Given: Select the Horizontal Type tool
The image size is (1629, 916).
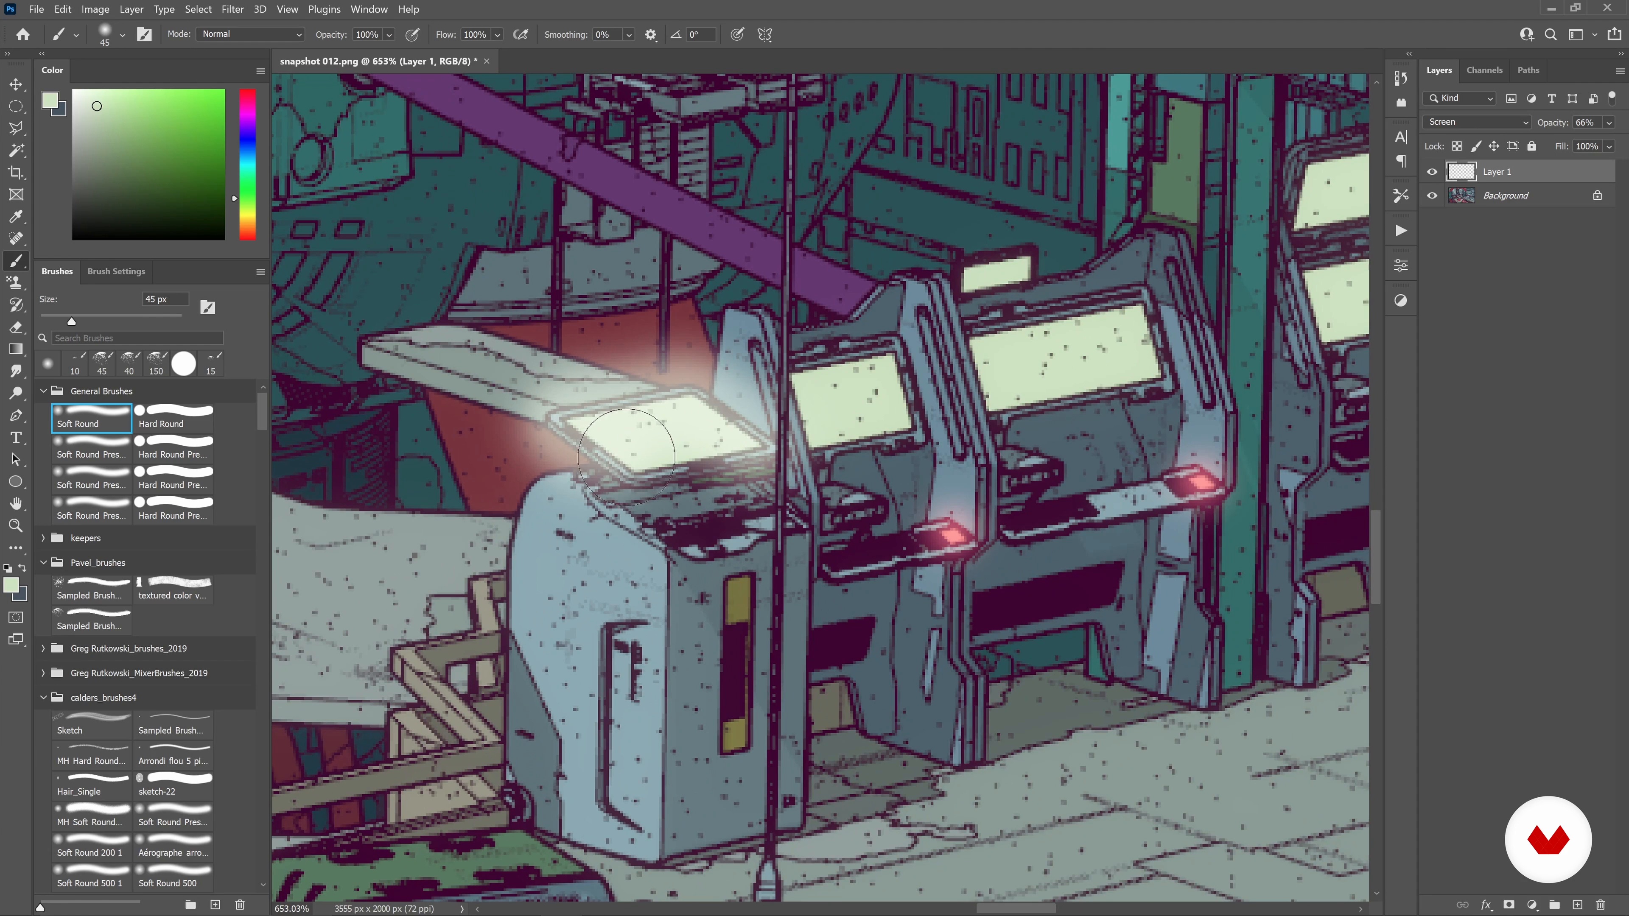Looking at the screenshot, I should (x=17, y=438).
